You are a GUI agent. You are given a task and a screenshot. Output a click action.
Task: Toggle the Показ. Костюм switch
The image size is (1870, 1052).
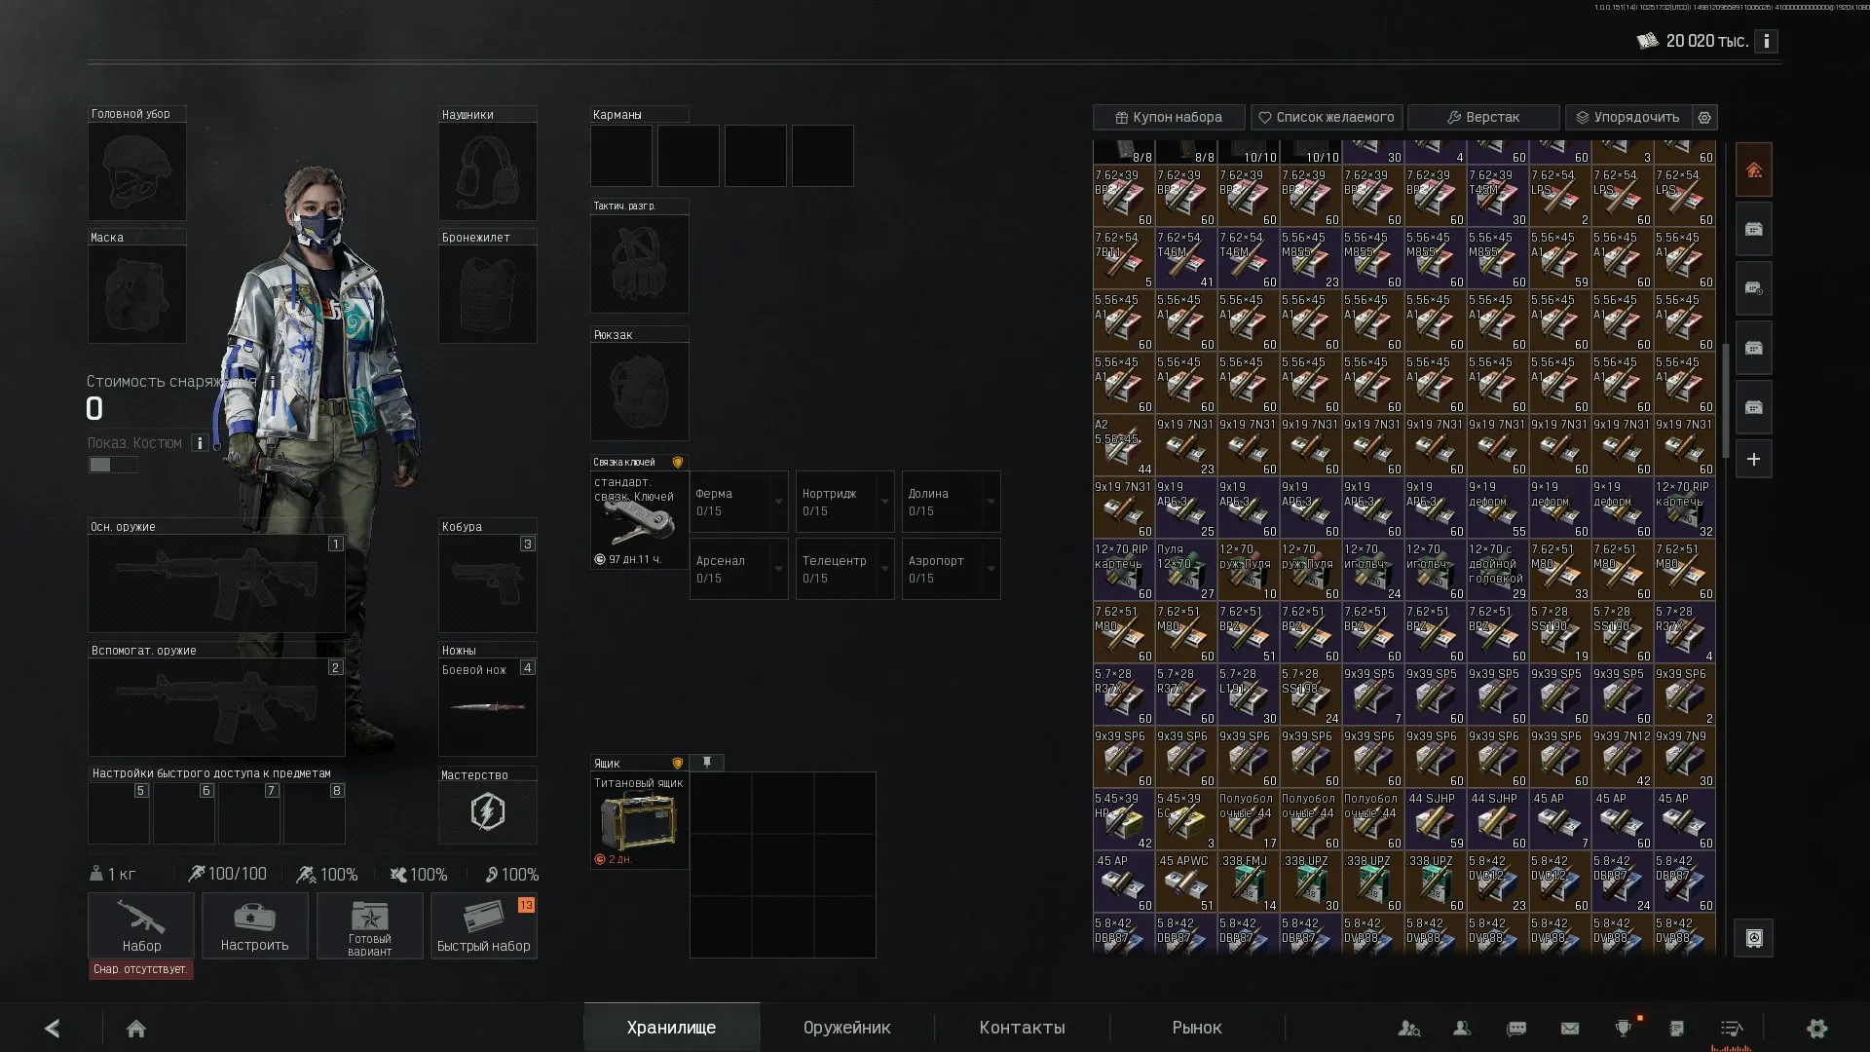[113, 465]
